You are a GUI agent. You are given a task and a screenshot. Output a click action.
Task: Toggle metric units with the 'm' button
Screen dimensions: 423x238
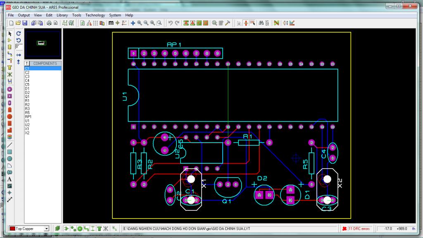(111, 23)
